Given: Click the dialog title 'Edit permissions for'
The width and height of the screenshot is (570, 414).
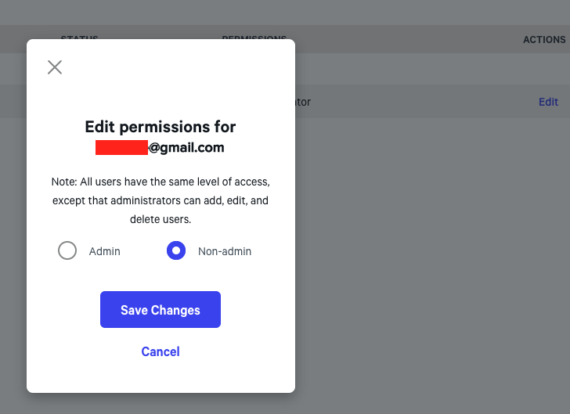Looking at the screenshot, I should click(161, 127).
